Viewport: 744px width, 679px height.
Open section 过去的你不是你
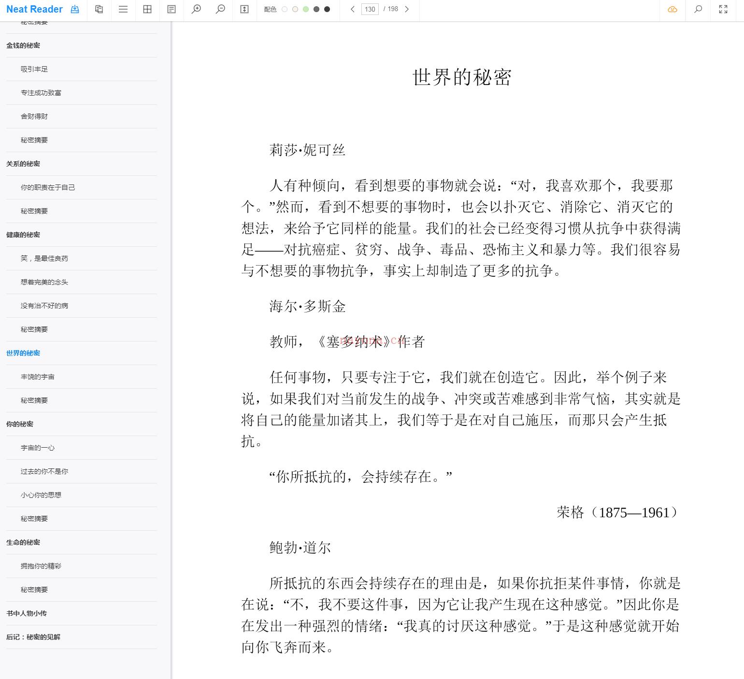coord(44,471)
